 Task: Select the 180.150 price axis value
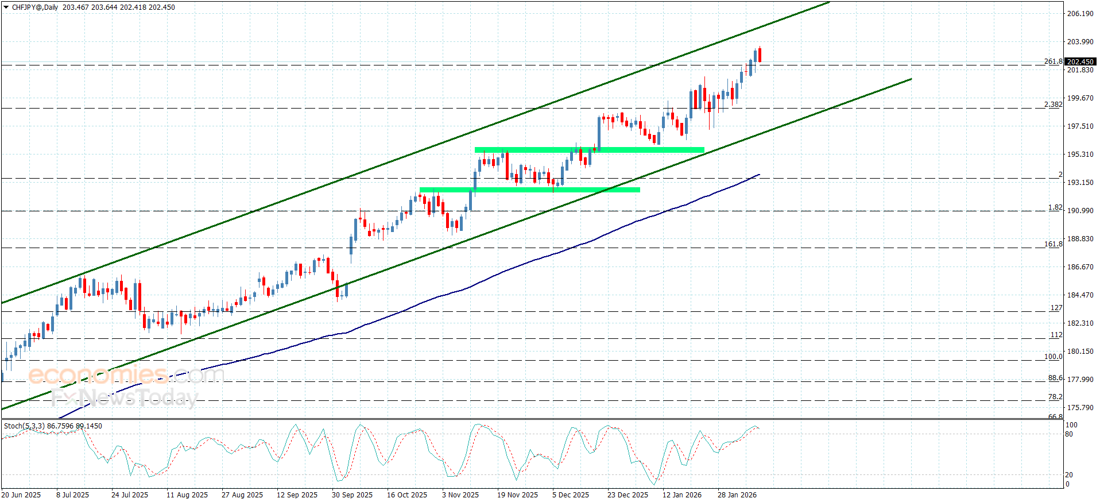click(1080, 352)
